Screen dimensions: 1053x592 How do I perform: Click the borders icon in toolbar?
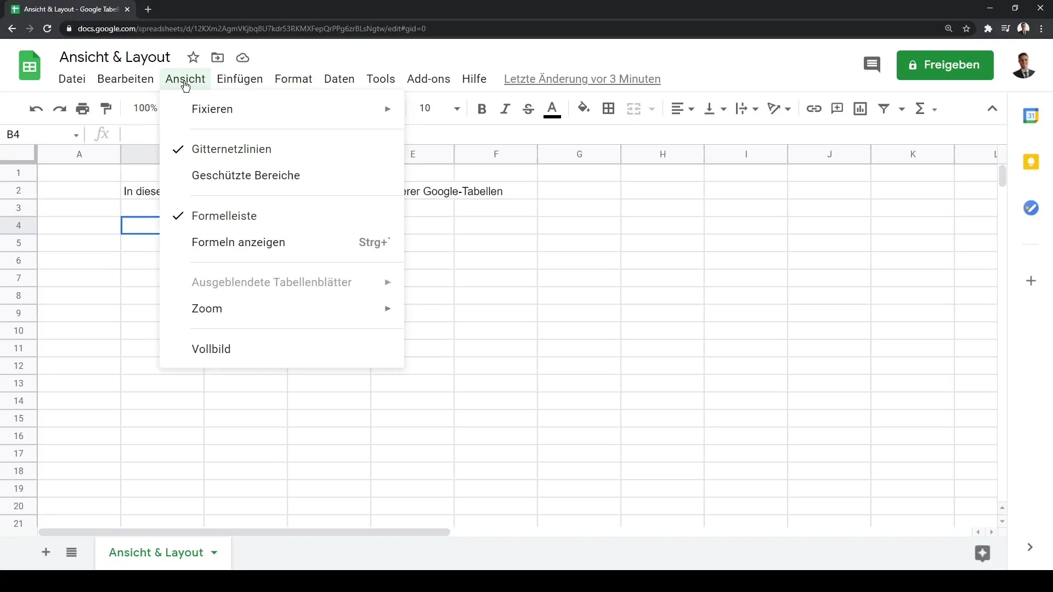[609, 109]
